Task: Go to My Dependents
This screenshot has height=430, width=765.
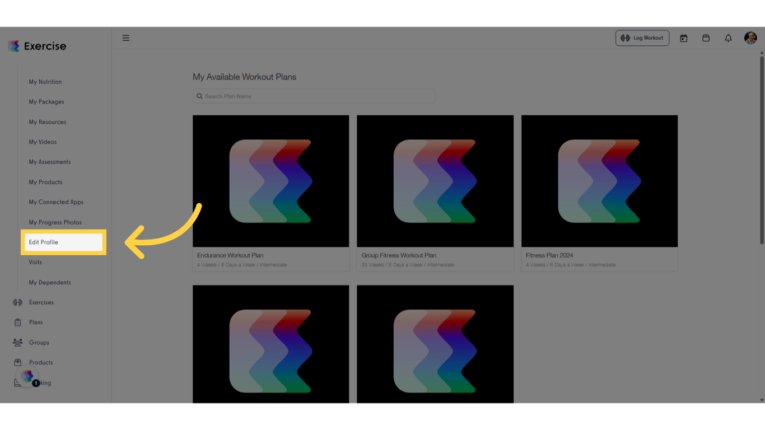Action: [x=50, y=282]
